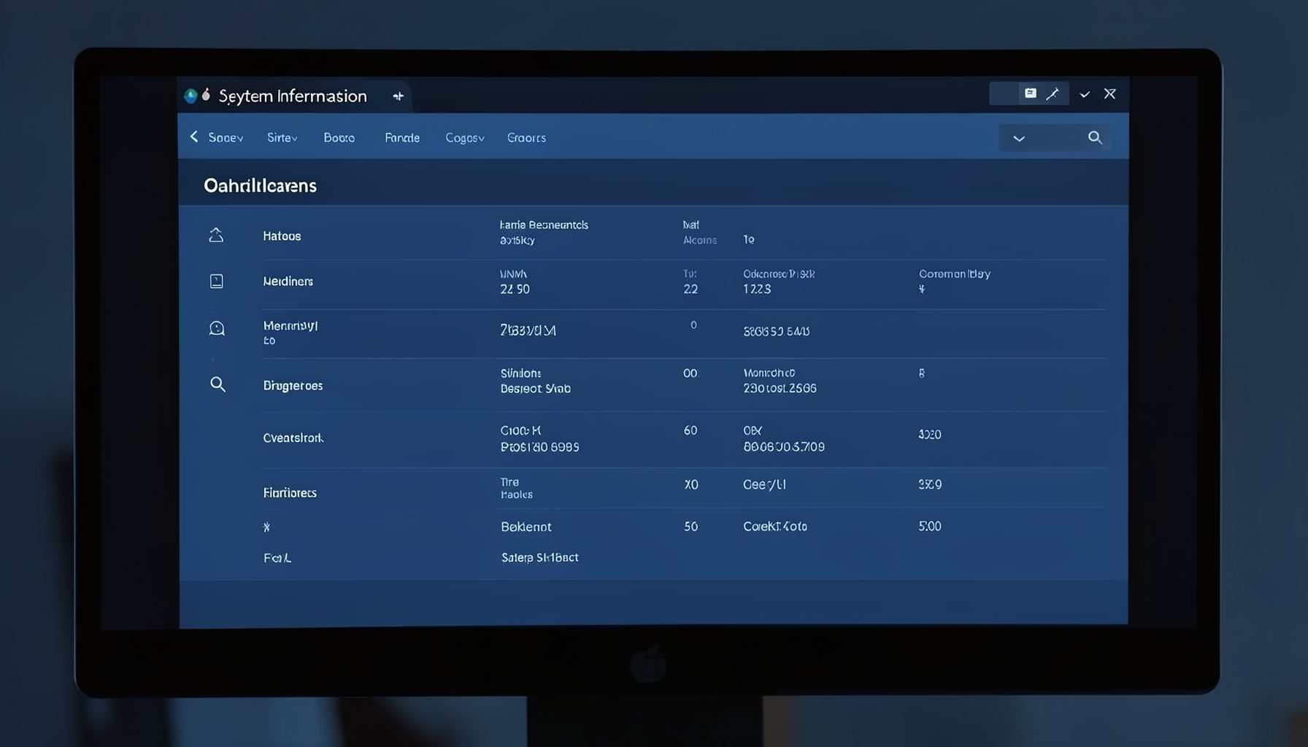Expand the chevron dropdown in the blue toolbar
This screenshot has height=747, width=1308.
[1019, 138]
